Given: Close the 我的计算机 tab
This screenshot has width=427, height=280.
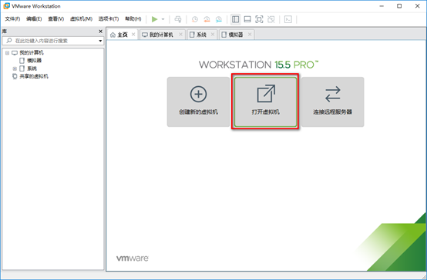Looking at the screenshot, I should tap(180, 35).
